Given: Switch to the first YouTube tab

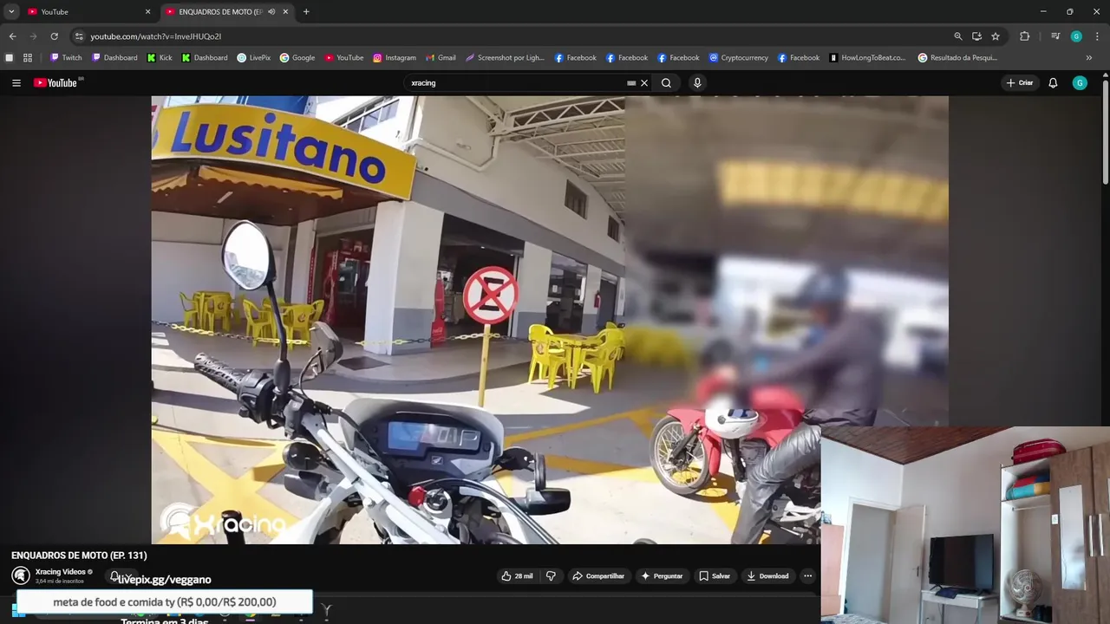Looking at the screenshot, I should (87, 12).
